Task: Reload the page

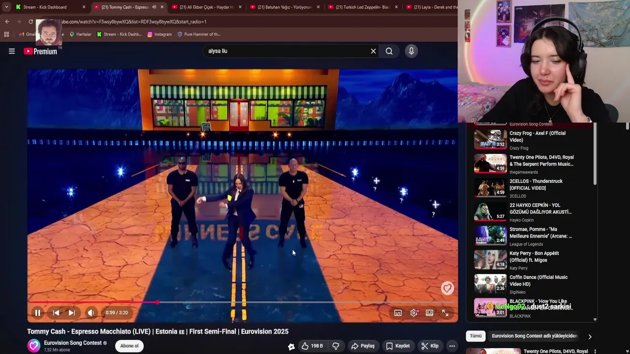Action: click(x=31, y=22)
